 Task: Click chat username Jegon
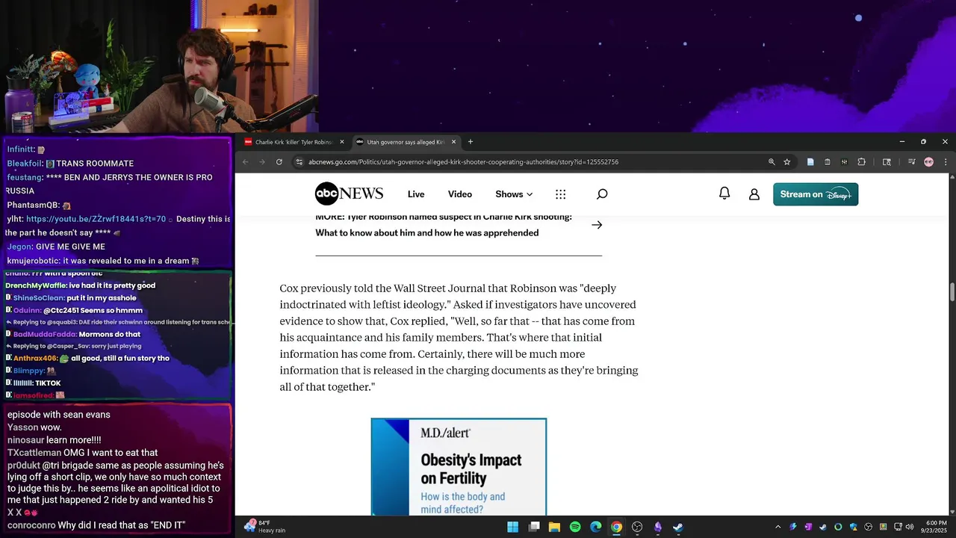(x=19, y=247)
